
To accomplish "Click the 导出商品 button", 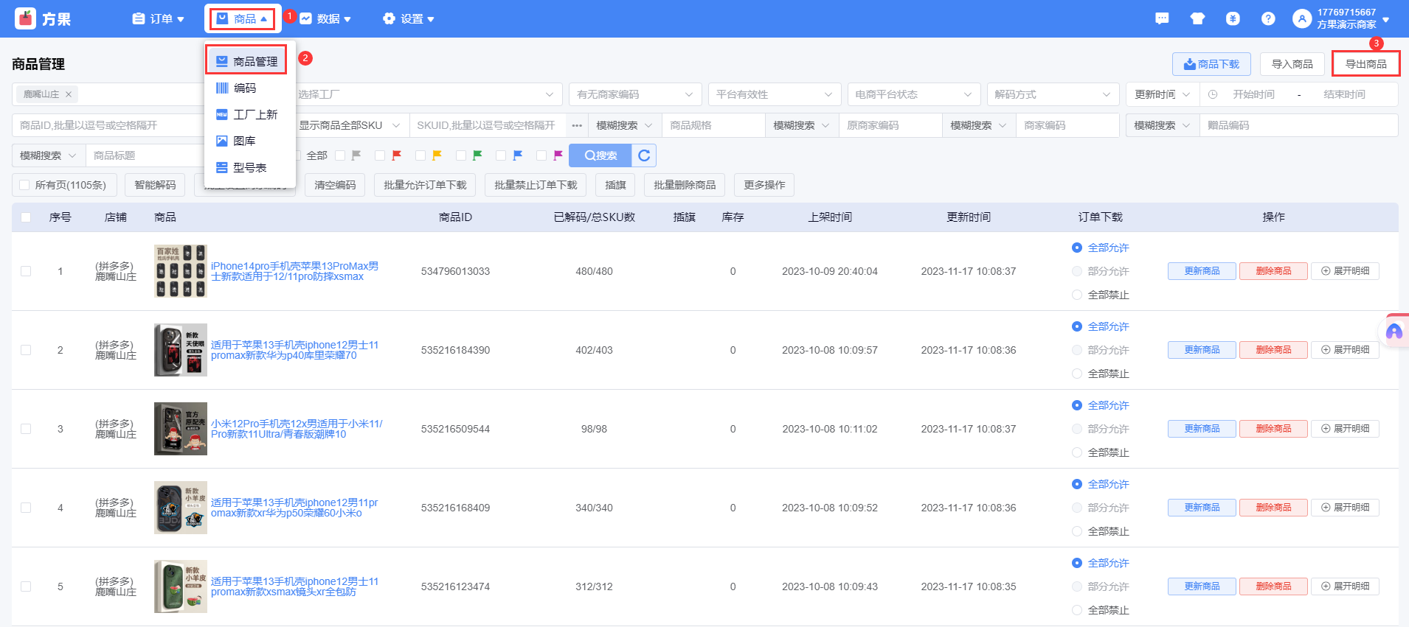I will (x=1365, y=64).
